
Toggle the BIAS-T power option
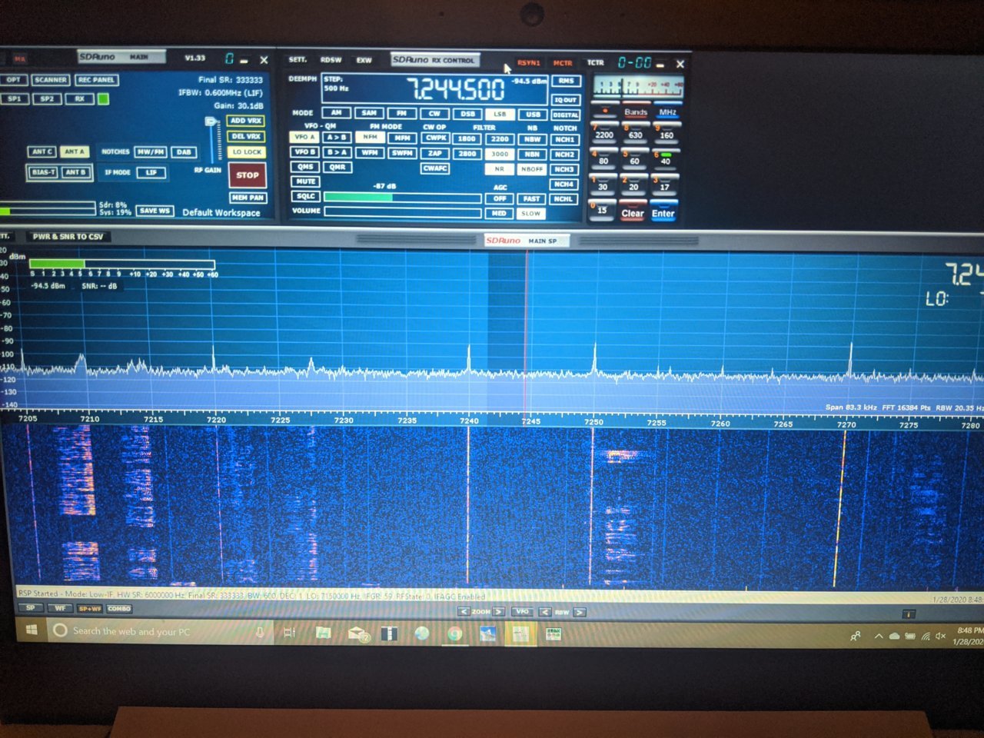[x=42, y=172]
